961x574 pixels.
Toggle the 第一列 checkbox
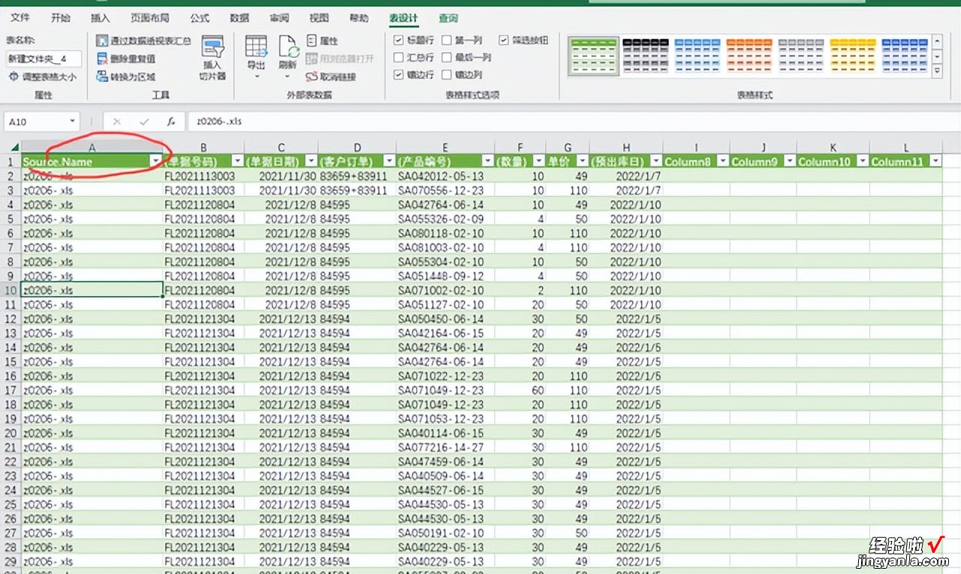click(x=447, y=40)
